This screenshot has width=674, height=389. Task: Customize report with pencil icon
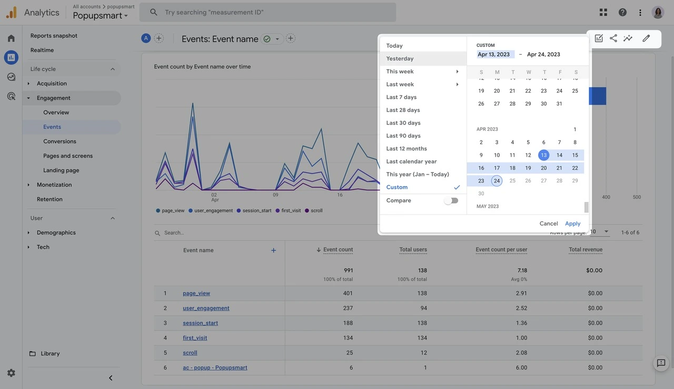point(646,38)
